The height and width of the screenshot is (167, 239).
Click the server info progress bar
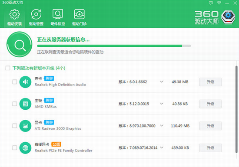114,46
